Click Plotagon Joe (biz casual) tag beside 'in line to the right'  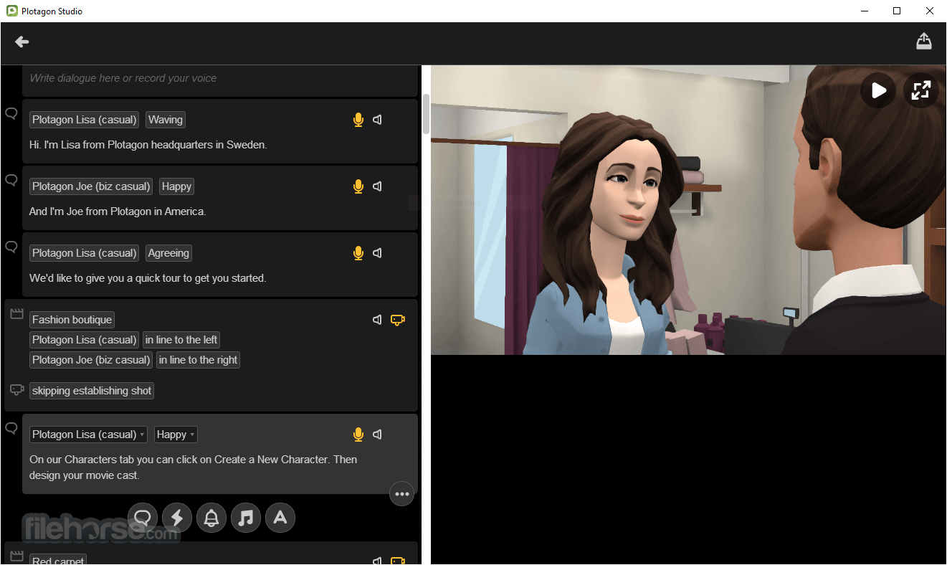[x=91, y=360]
